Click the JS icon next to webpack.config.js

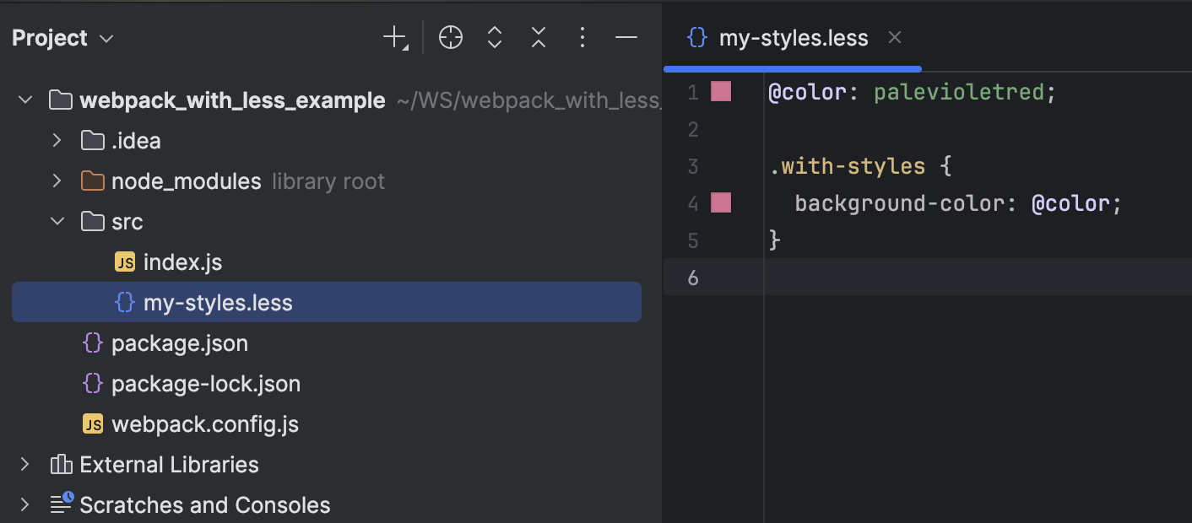93,423
